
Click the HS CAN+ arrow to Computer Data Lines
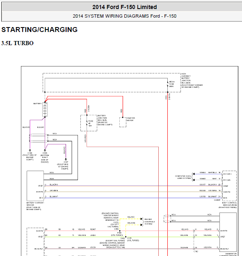pyautogui.click(x=194, y=174)
